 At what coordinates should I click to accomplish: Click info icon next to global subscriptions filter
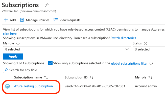(151, 63)
